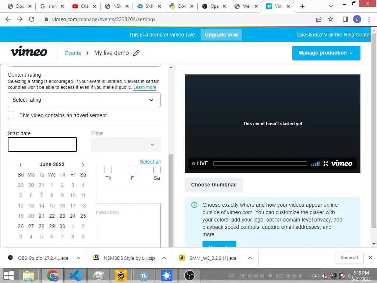Bookmark this page with star icon
Viewport: 377px width, 283px height.
coord(331,19)
